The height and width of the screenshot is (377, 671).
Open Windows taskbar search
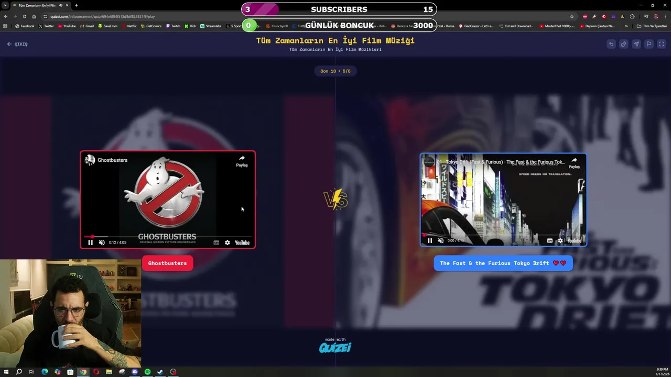click(x=19, y=372)
